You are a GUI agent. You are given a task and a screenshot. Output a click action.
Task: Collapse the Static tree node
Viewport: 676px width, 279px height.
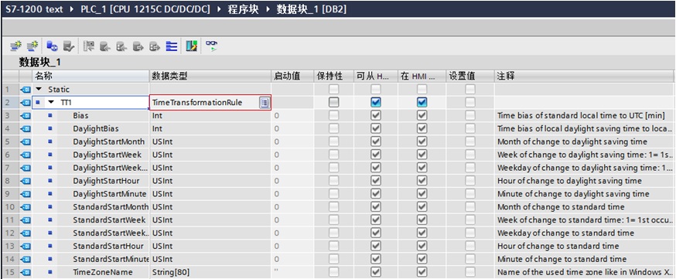tap(39, 90)
